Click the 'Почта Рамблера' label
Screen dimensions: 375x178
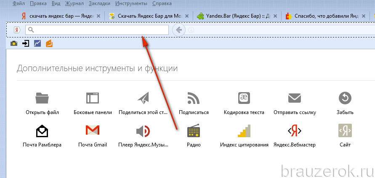click(x=42, y=145)
